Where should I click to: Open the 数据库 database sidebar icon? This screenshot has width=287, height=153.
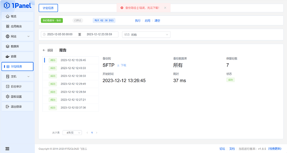tap(7, 46)
